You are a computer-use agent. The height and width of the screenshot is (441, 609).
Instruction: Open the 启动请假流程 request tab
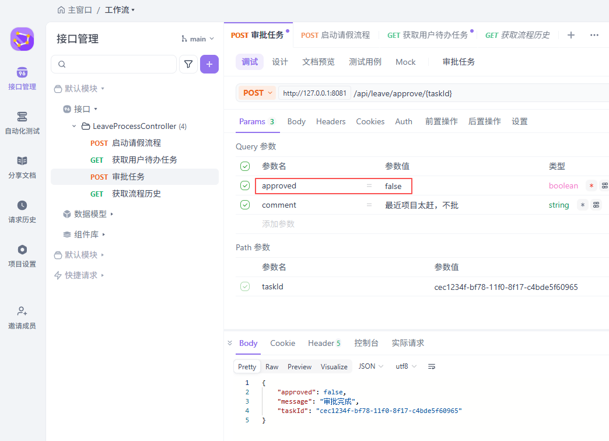tap(335, 35)
